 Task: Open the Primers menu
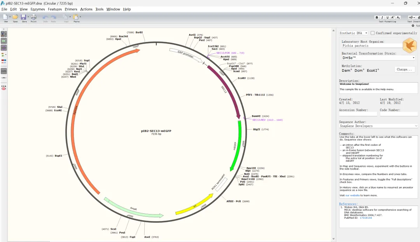tap(71, 9)
